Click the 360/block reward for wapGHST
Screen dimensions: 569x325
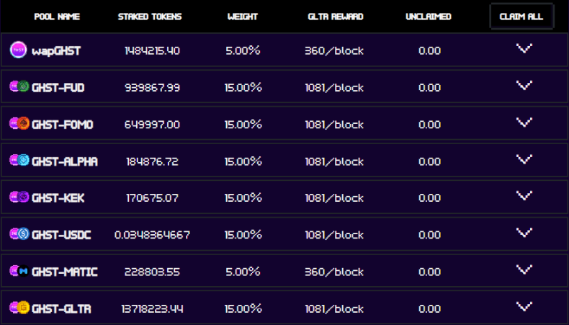click(x=334, y=51)
